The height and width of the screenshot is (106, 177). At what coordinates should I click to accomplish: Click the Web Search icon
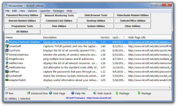[x=95, y=93]
